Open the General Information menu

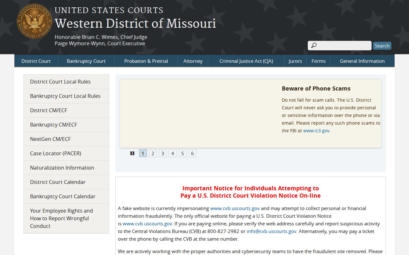tap(362, 61)
